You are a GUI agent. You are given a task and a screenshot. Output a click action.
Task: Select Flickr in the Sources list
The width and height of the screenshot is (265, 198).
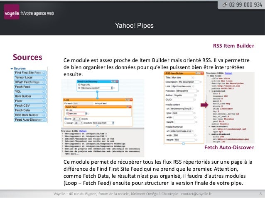coord(30,101)
